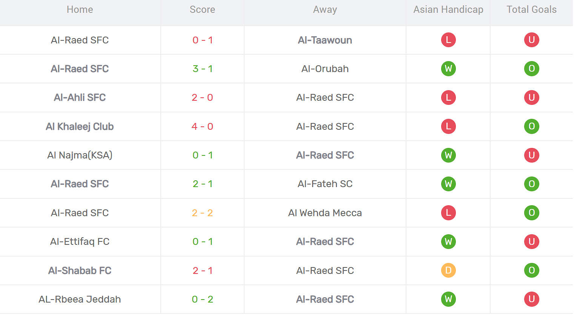Open the Al Khaleej Club team link

80,126
